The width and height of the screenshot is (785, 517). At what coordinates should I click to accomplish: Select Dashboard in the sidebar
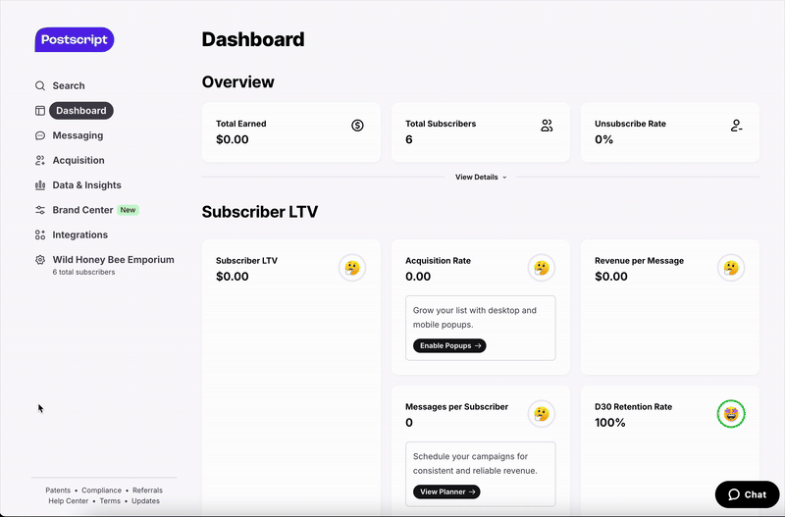click(x=81, y=111)
